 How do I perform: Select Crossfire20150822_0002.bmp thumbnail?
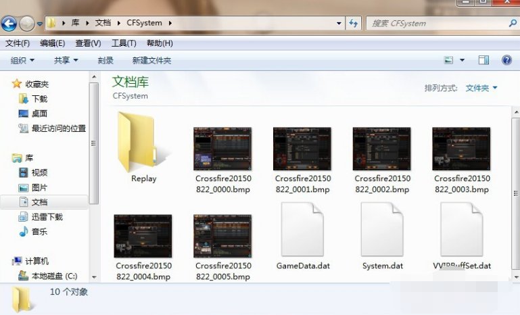click(381, 149)
